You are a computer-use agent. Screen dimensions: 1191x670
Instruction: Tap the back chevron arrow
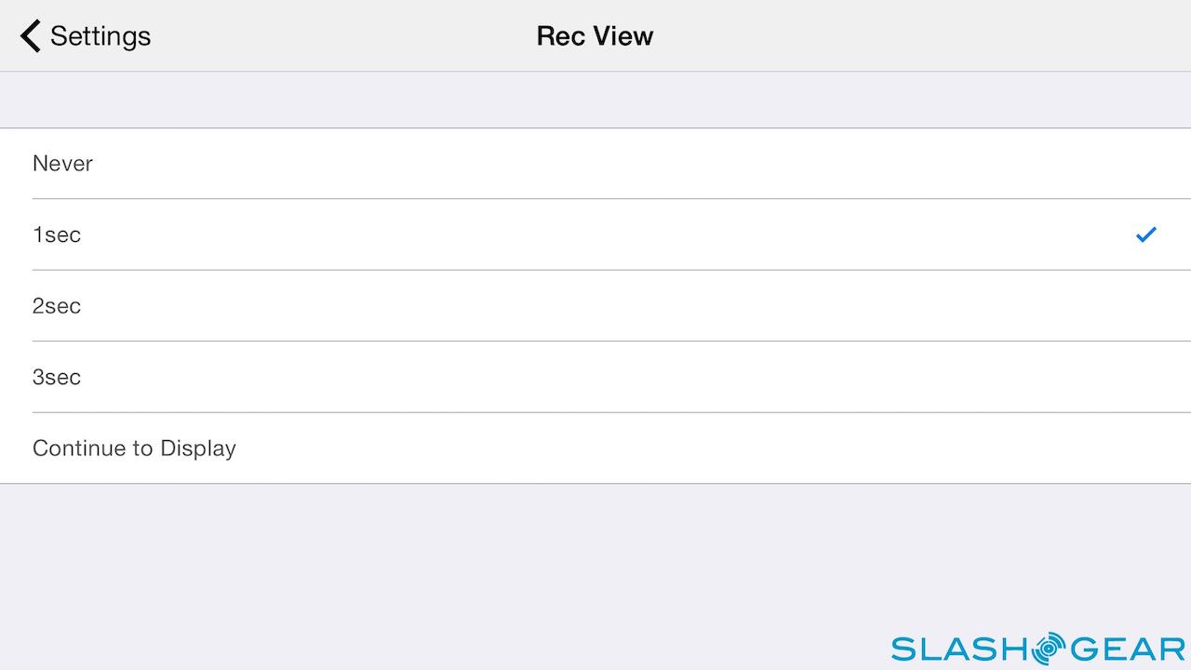[30, 36]
